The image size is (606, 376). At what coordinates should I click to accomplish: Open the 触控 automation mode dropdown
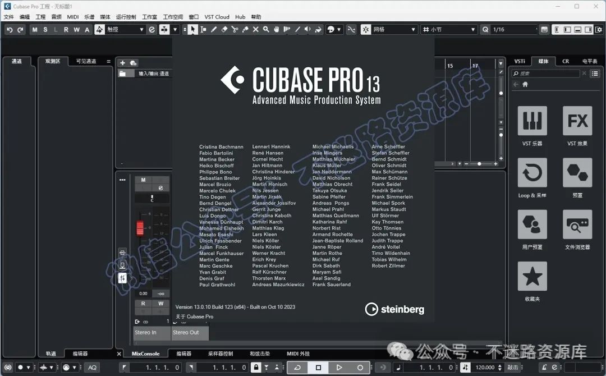pyautogui.click(x=125, y=29)
